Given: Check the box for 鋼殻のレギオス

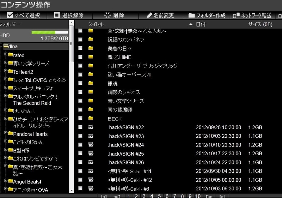Looking at the screenshot, I should coord(80,92).
